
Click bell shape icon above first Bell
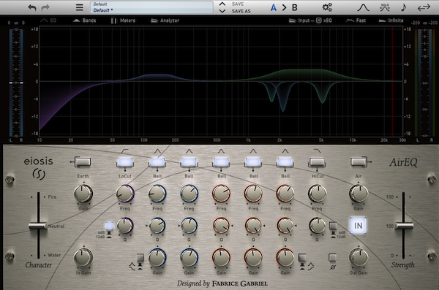[157, 151]
